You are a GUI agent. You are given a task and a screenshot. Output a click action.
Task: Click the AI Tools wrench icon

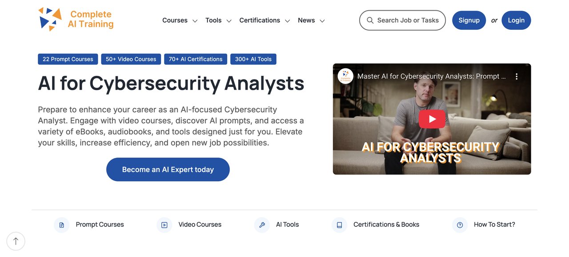[x=262, y=225]
